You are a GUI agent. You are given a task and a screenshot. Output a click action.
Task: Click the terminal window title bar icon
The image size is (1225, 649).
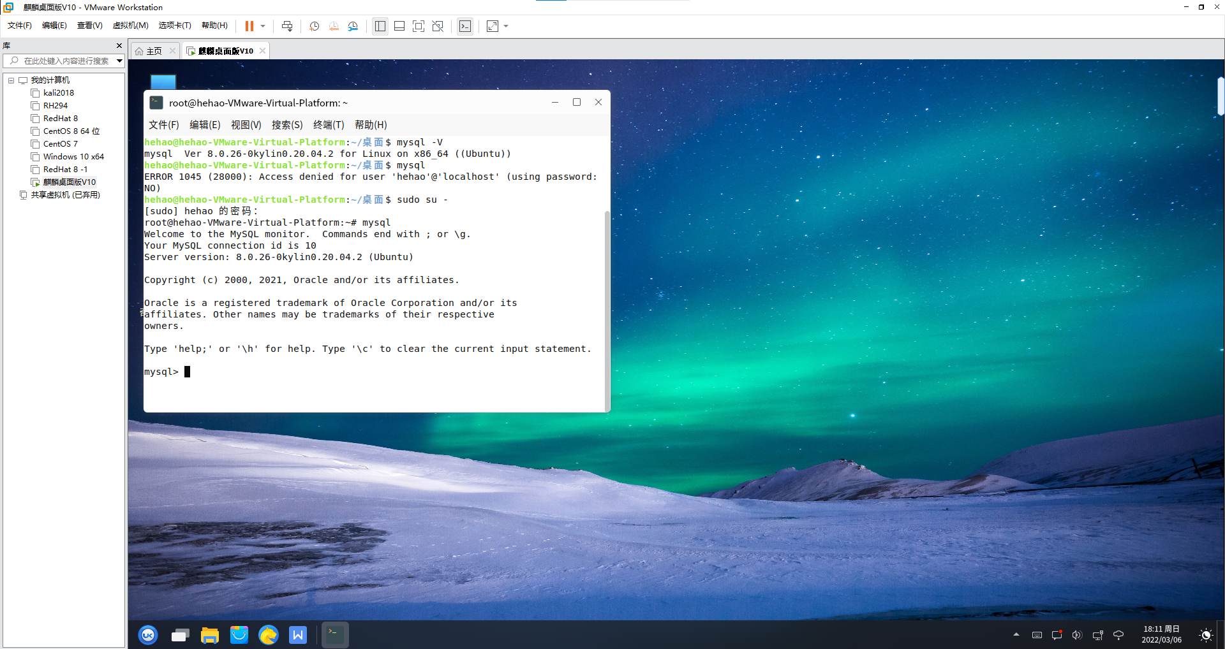pos(156,103)
